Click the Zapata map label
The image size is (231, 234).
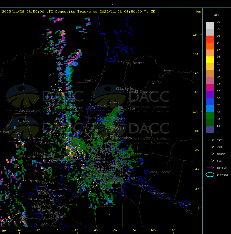pos(62,207)
